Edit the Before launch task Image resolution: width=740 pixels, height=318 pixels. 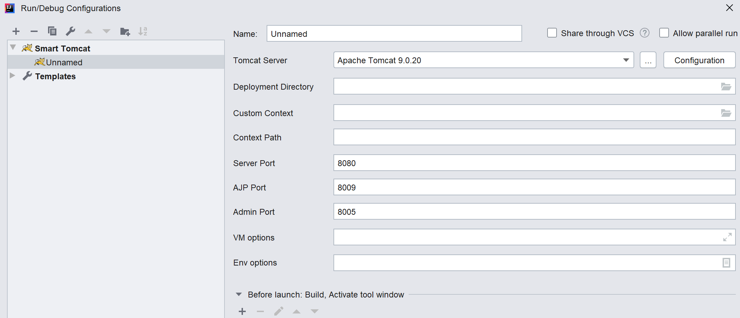coord(278,311)
